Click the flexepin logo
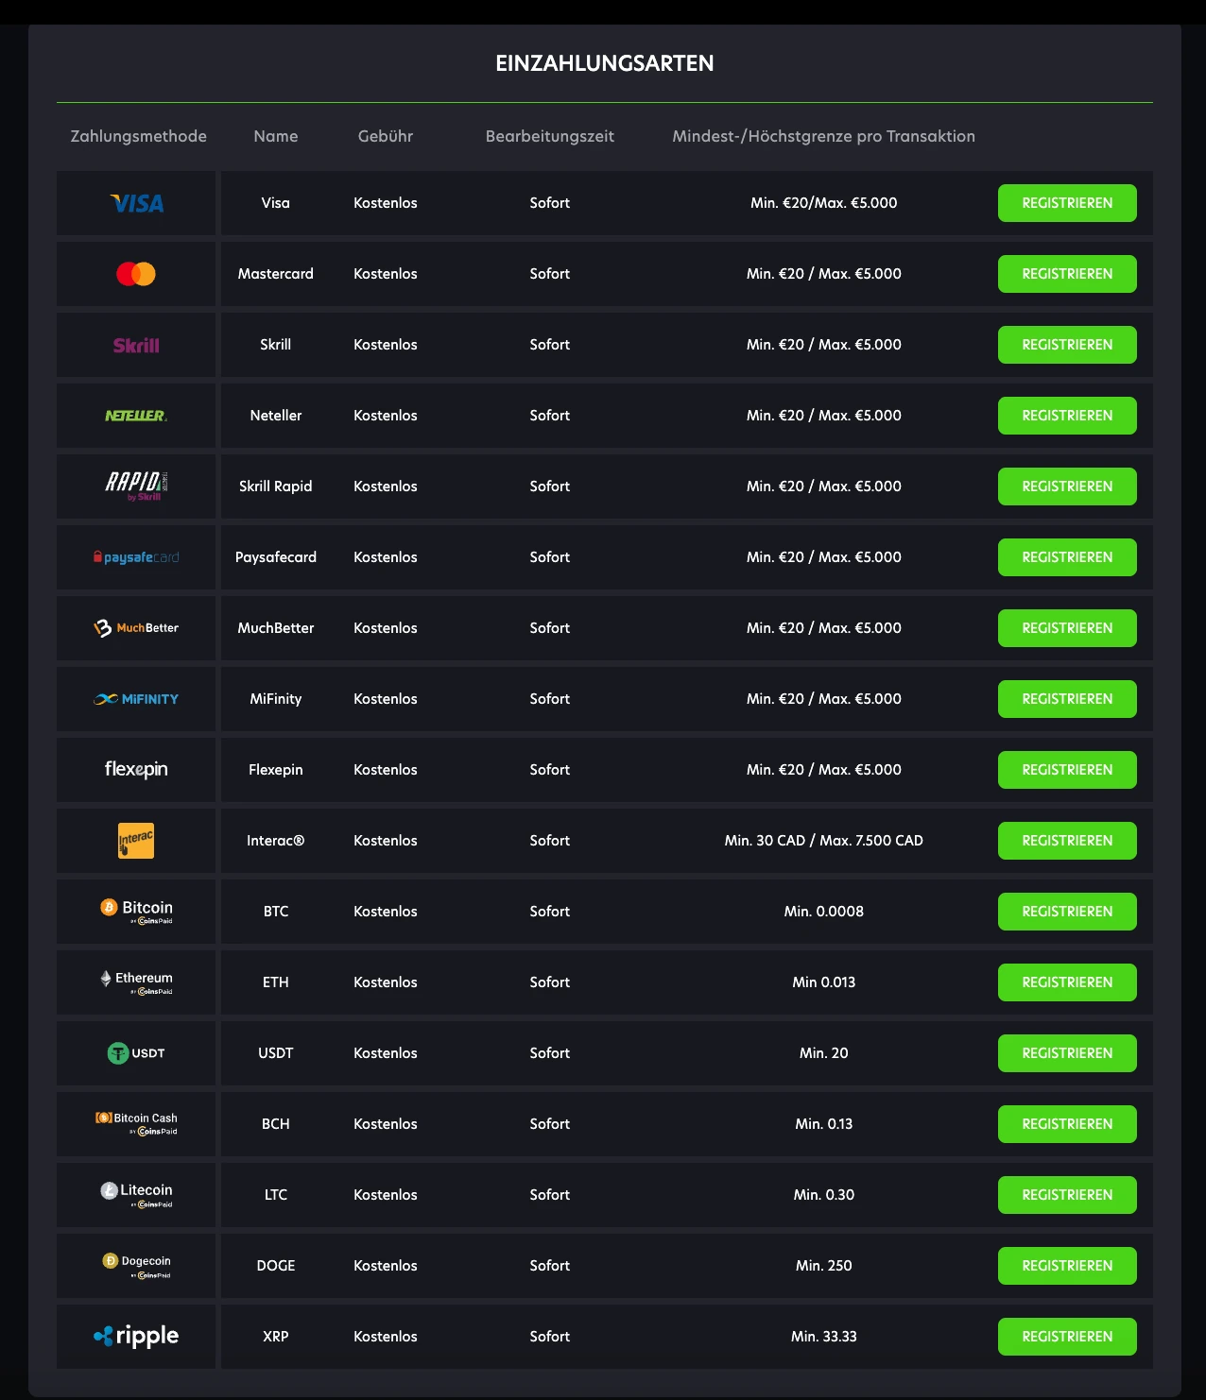 (x=136, y=770)
